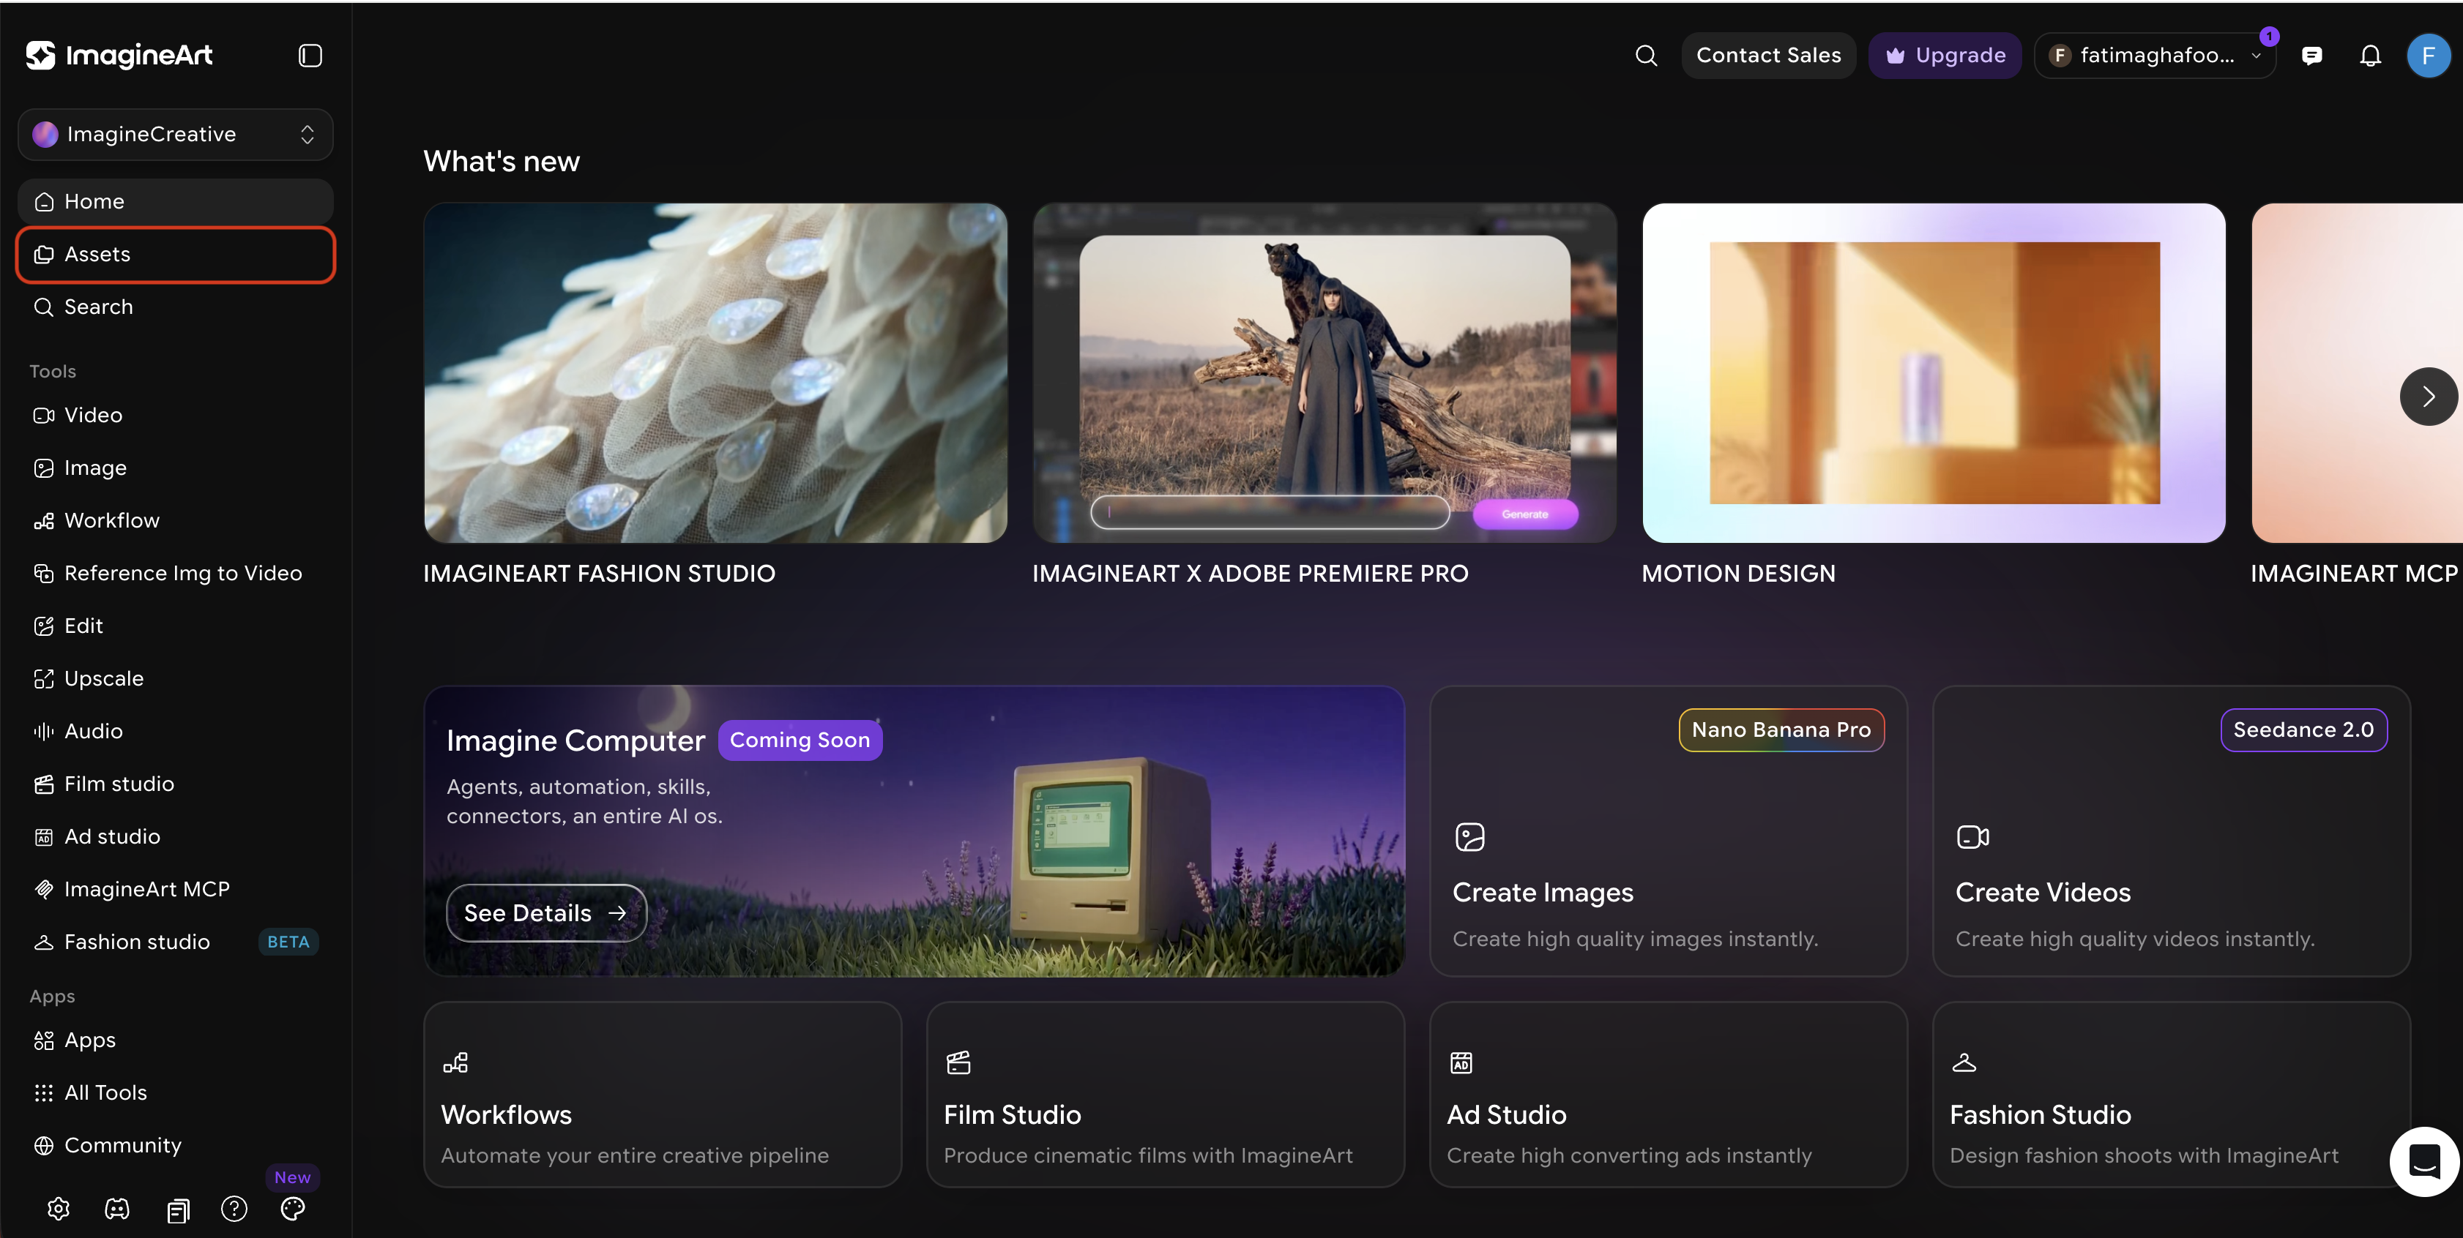Screen dimensions: 2463x1238
Task: Open the chat messages icon in top bar
Action: tap(2312, 56)
